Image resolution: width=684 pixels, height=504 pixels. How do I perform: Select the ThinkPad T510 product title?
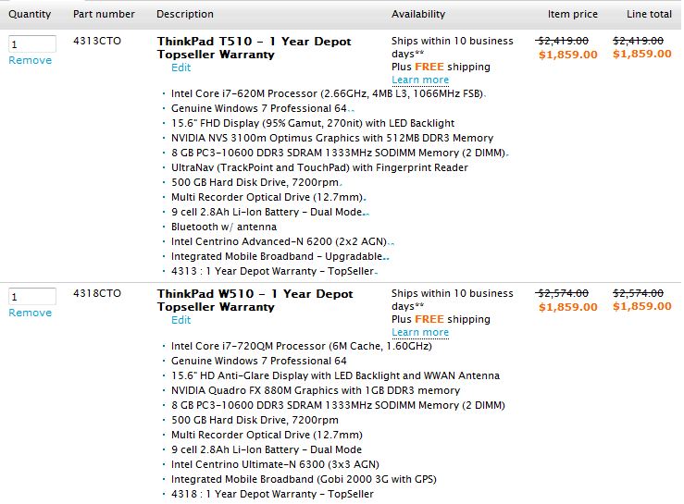tap(255, 48)
